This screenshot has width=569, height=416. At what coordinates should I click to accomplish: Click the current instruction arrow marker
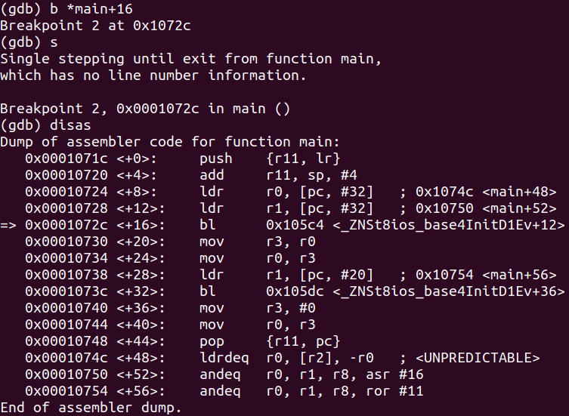tap(8, 225)
